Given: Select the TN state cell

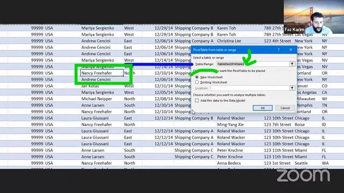Looking at the screenshot, I should (x=324, y=105).
